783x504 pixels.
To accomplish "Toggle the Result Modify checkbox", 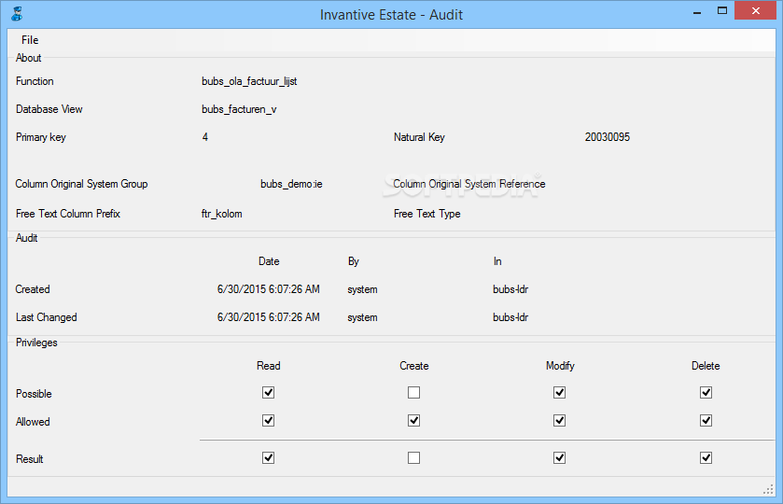I will click(x=559, y=458).
